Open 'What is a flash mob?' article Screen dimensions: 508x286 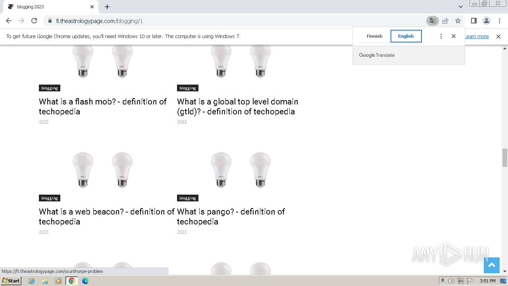103,106
